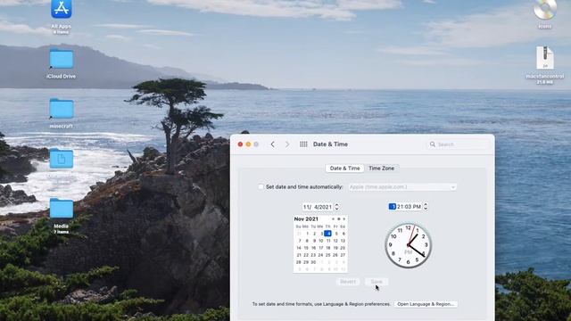Select the disc icon on the desktop

pyautogui.click(x=545, y=10)
